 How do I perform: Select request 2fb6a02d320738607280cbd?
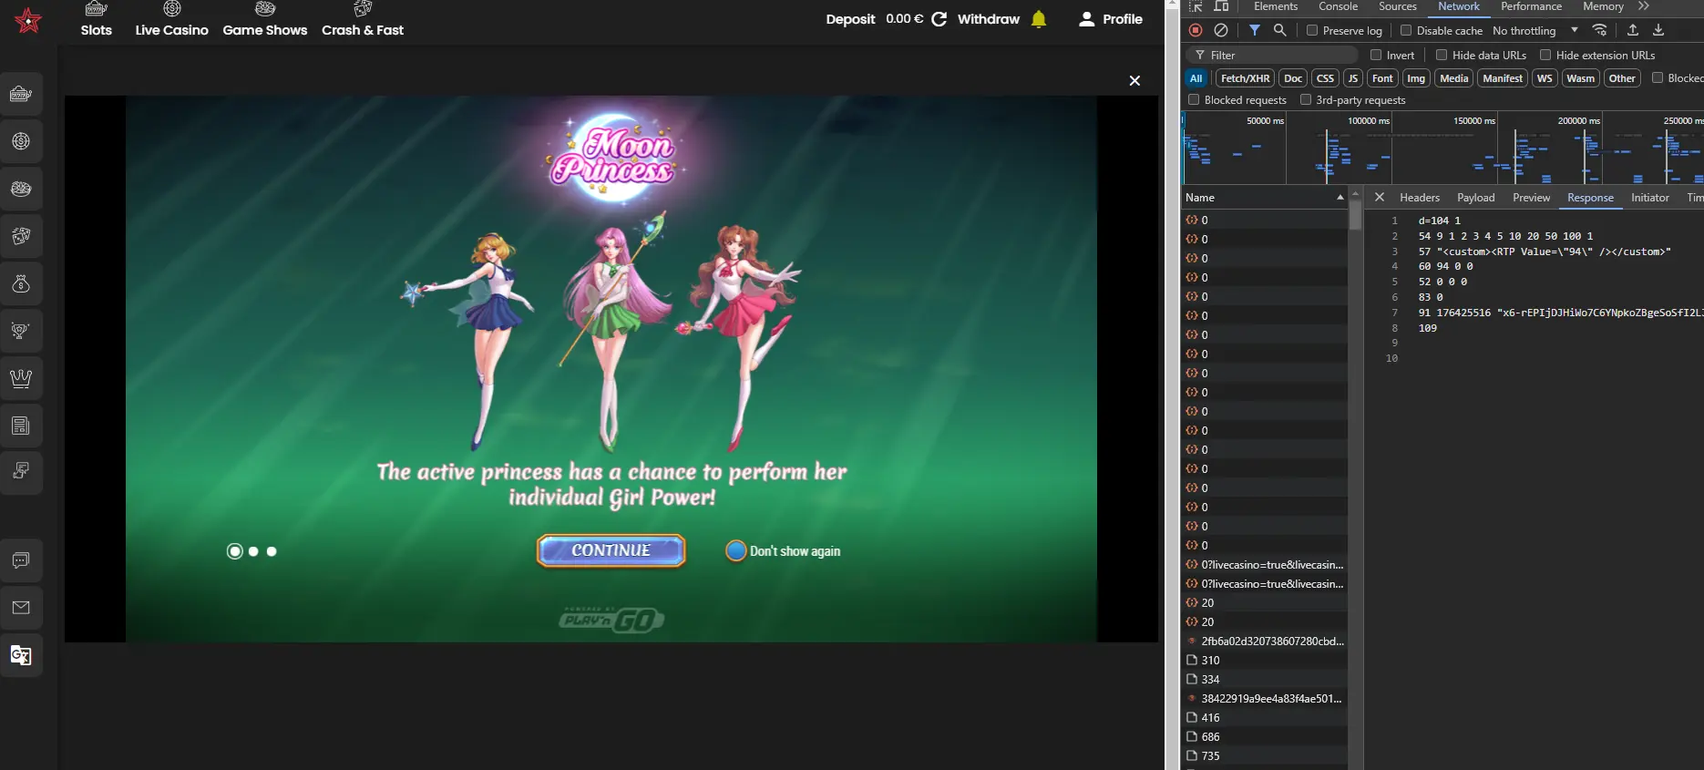[1265, 641]
